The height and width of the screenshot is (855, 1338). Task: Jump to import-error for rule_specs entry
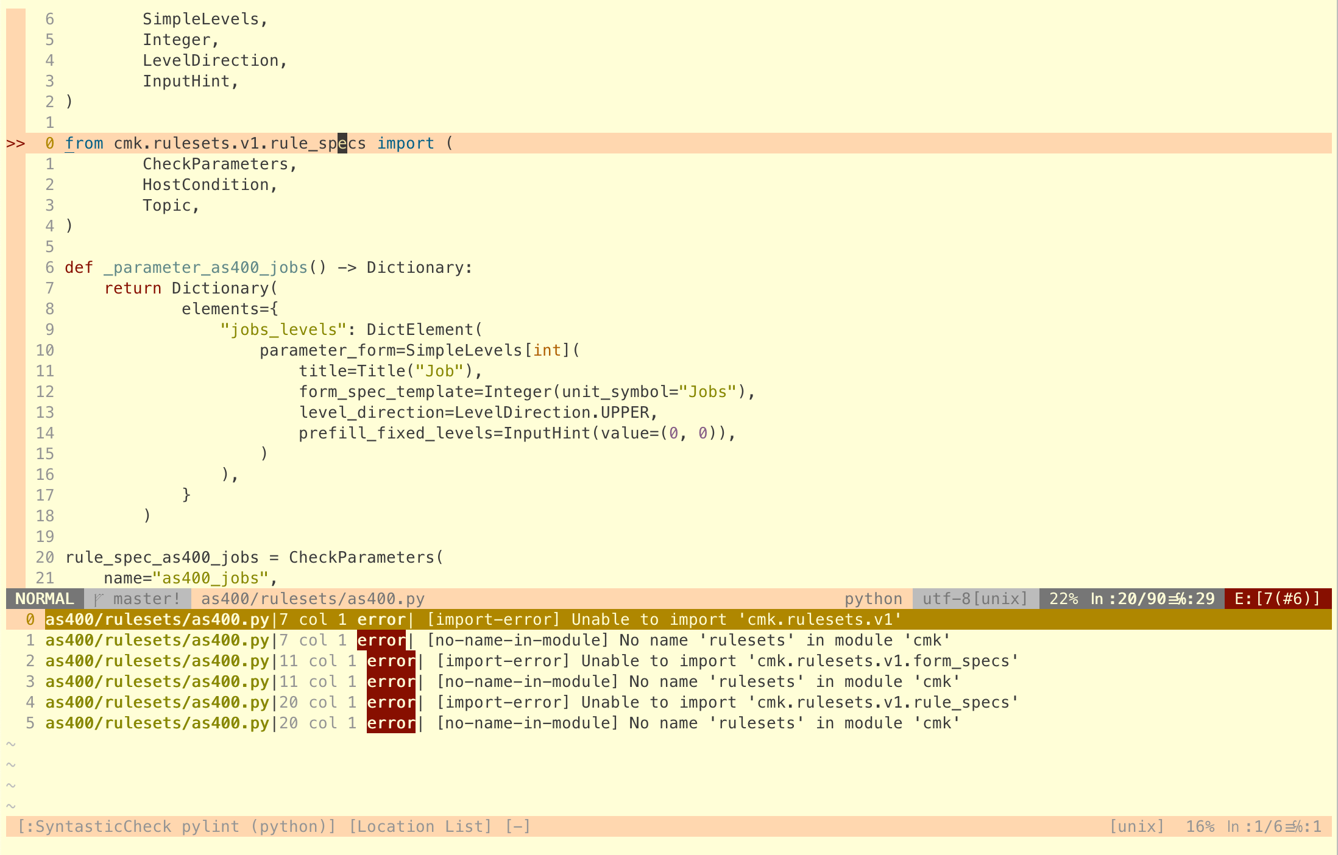tap(727, 703)
